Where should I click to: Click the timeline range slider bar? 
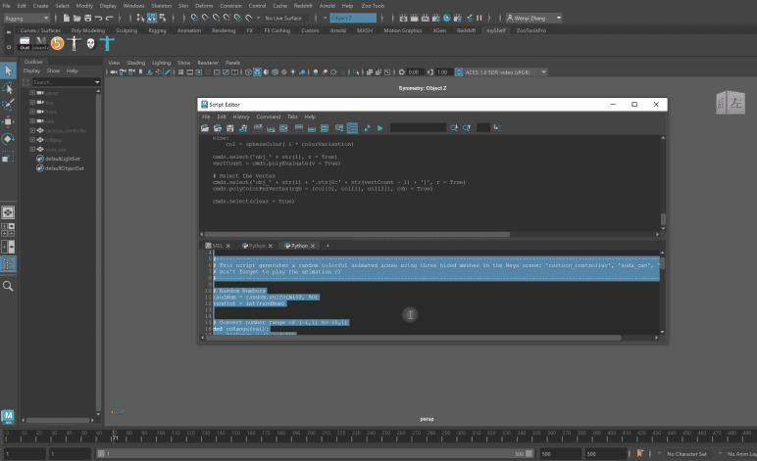coord(315,454)
